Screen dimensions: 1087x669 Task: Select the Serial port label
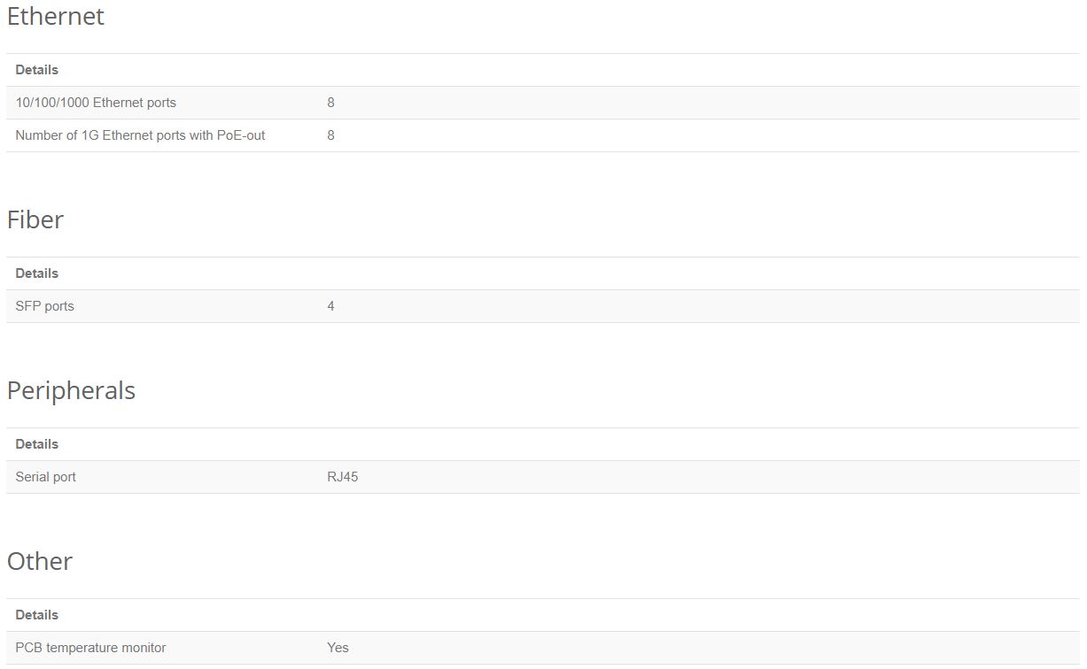[45, 477]
